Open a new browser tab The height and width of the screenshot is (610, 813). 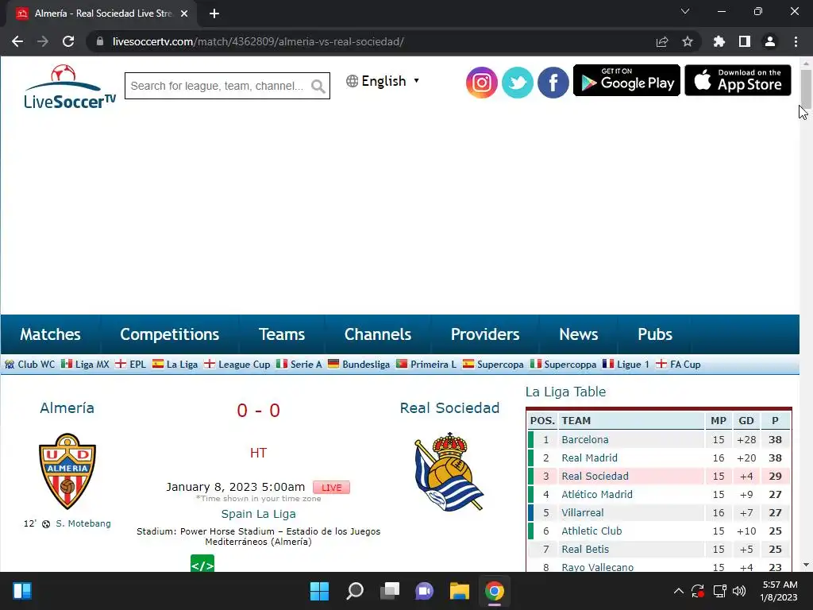(214, 14)
